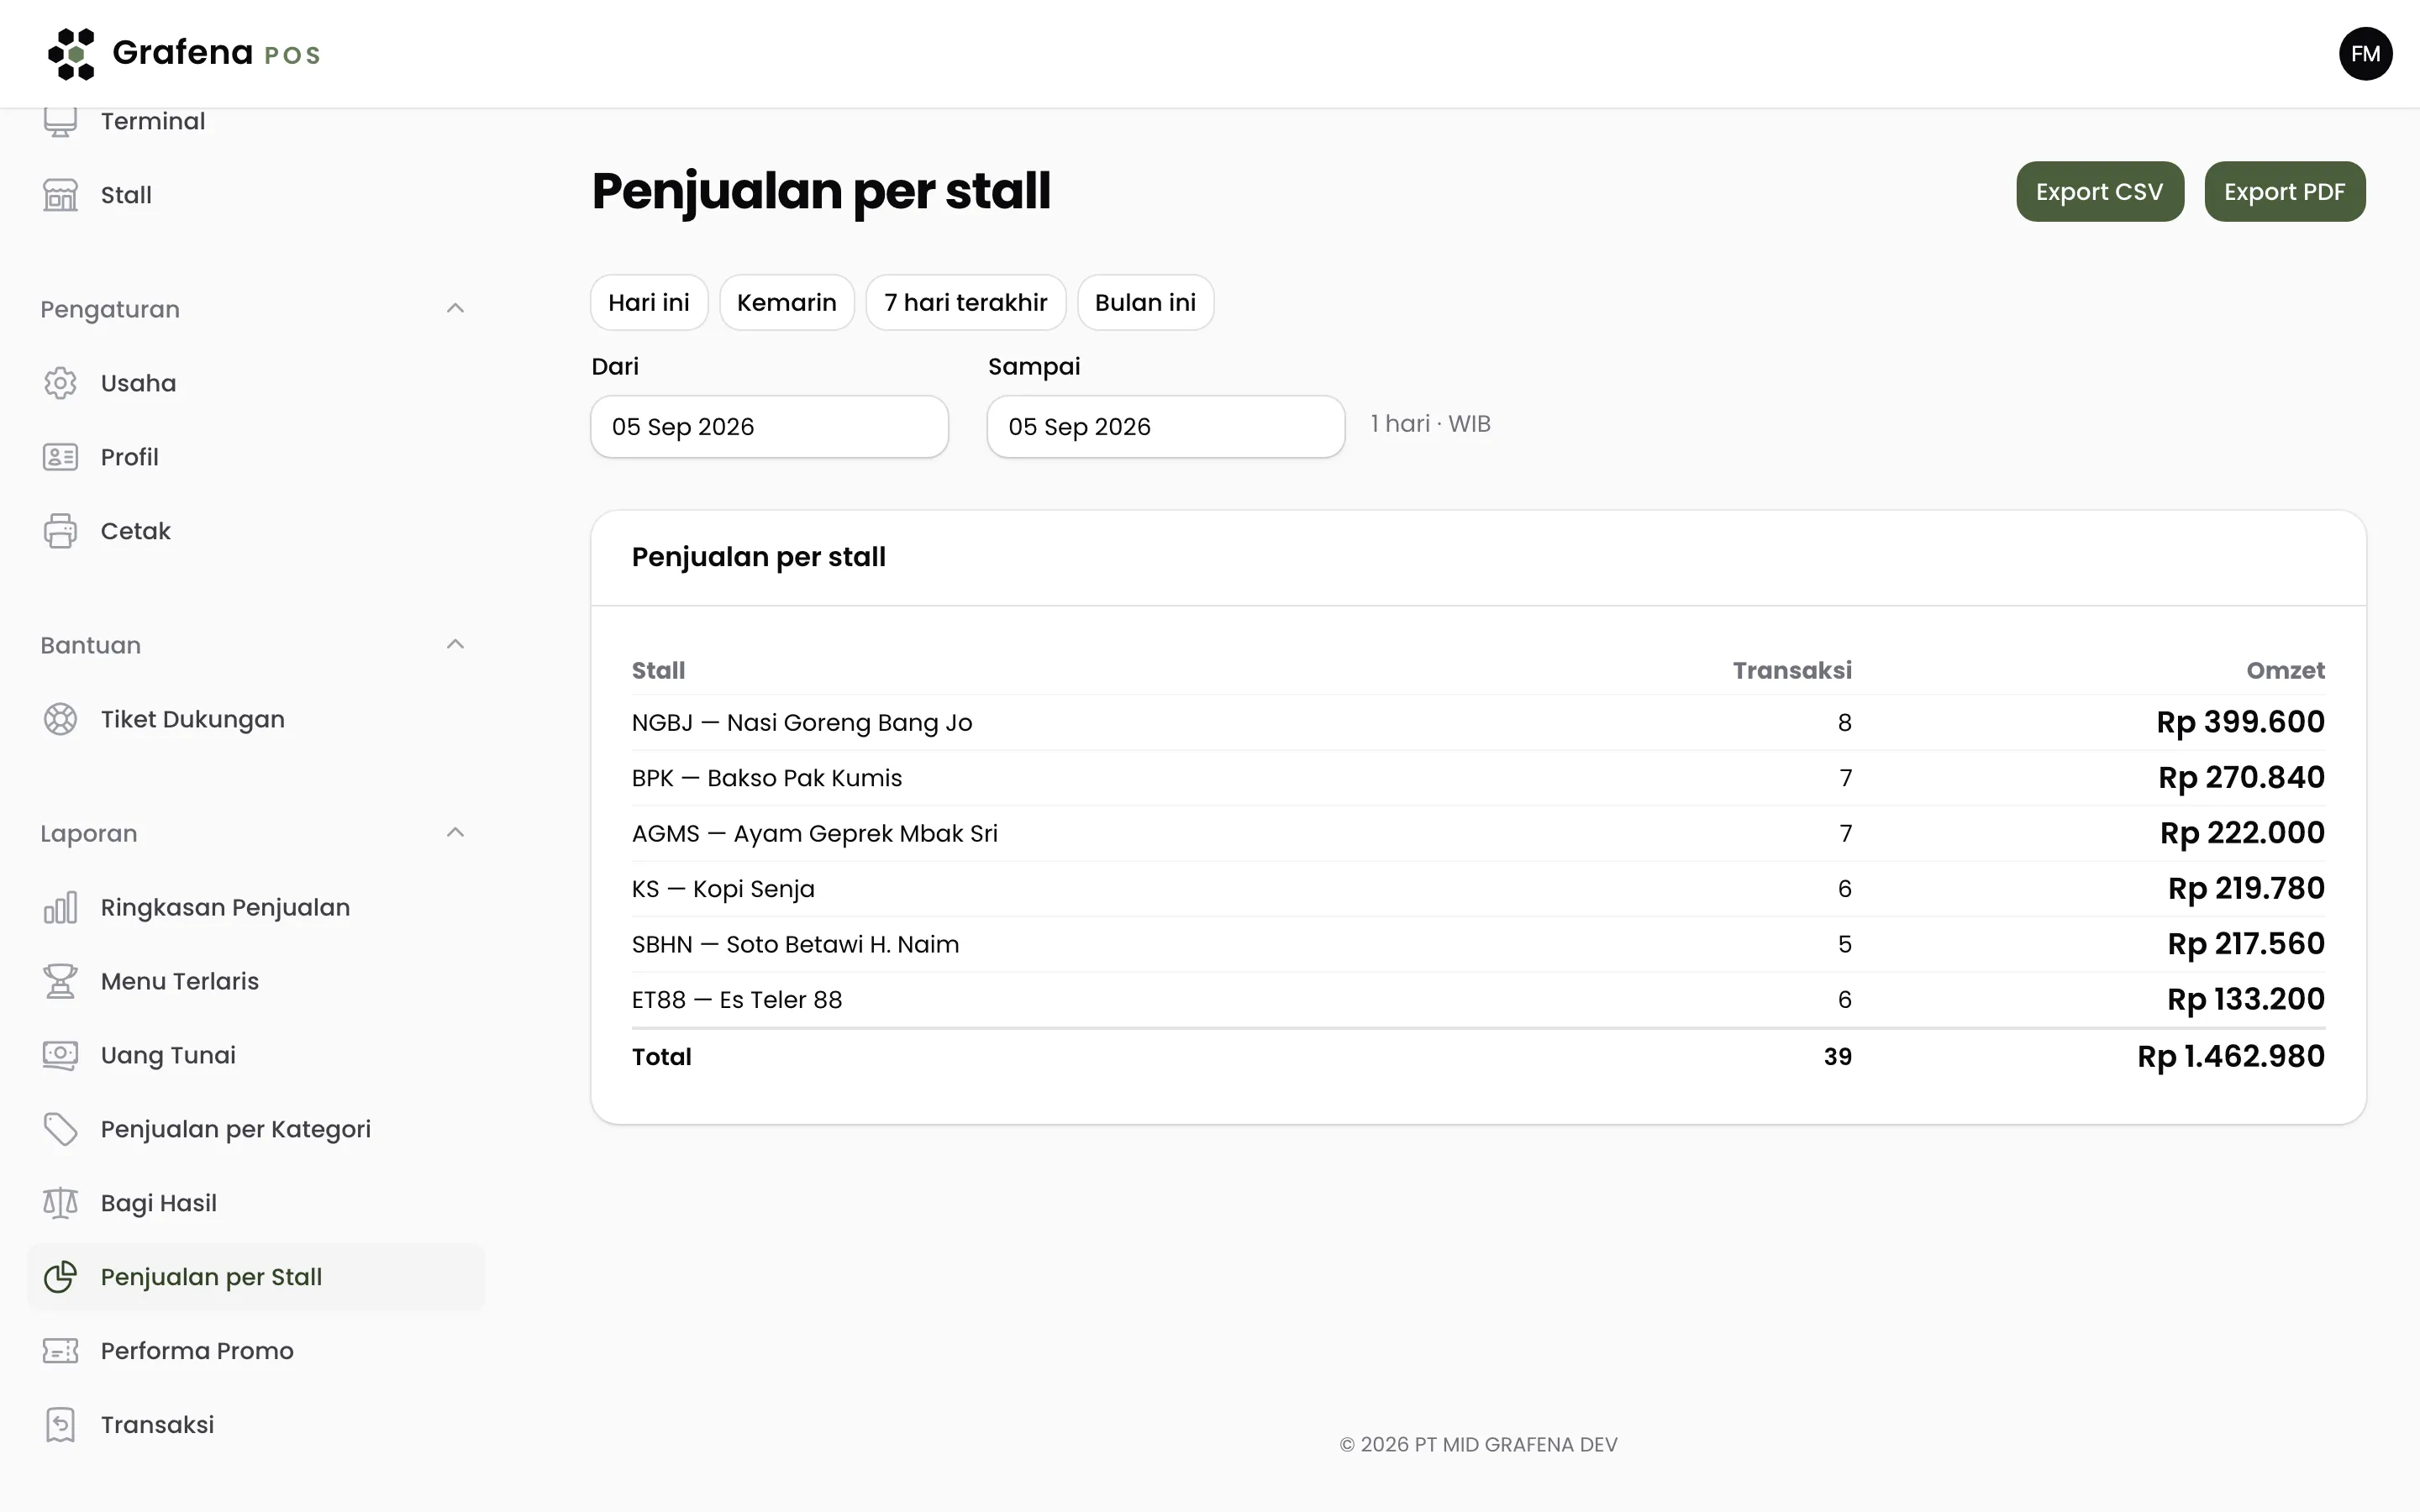Click the Bagi Hasil scales icon
The width and height of the screenshot is (2420, 1512).
(60, 1203)
